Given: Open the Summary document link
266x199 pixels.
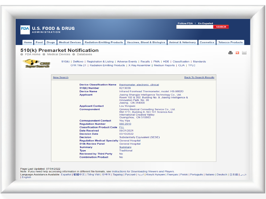Looking at the screenshot, I should [125, 147].
